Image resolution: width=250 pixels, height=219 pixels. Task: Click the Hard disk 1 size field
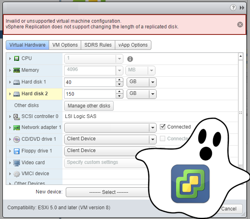click(90, 82)
